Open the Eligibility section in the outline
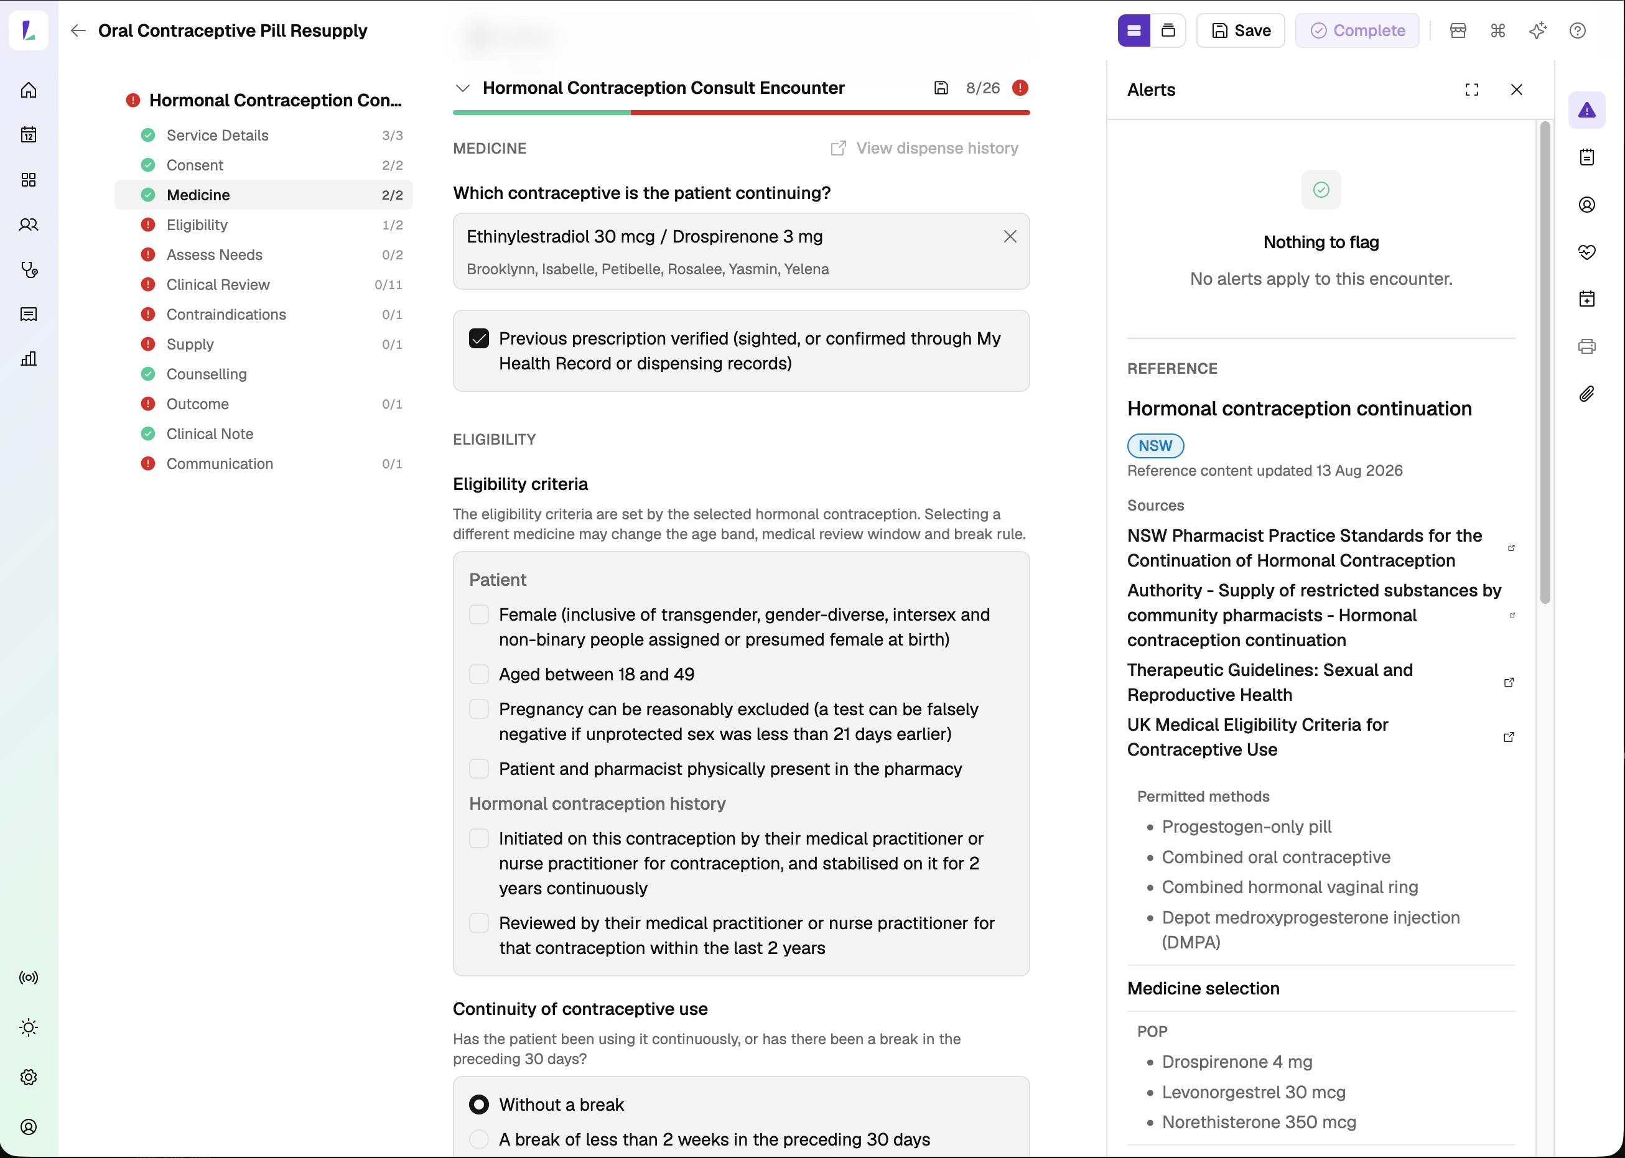 pyautogui.click(x=264, y=225)
